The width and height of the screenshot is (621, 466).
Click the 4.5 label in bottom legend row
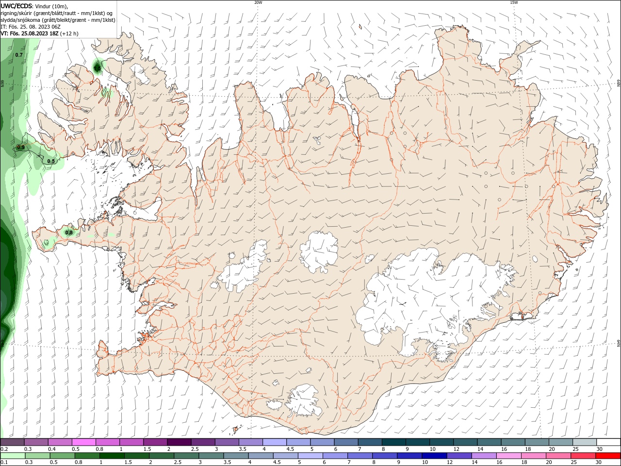click(276, 463)
